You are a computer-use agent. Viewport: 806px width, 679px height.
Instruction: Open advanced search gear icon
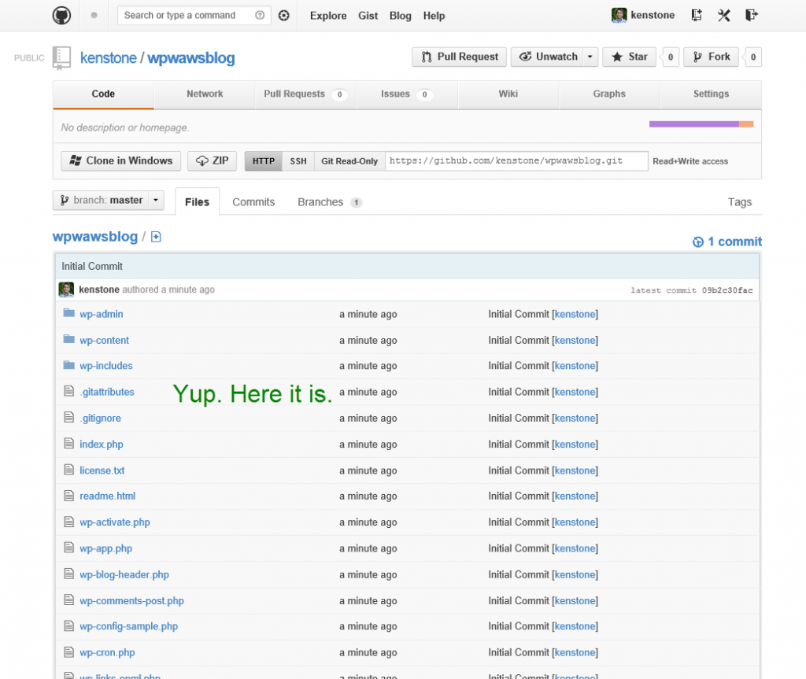[x=284, y=15]
